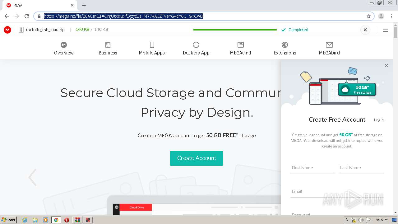
Task: Open the Desktop App section
Action: pyautogui.click(x=196, y=49)
